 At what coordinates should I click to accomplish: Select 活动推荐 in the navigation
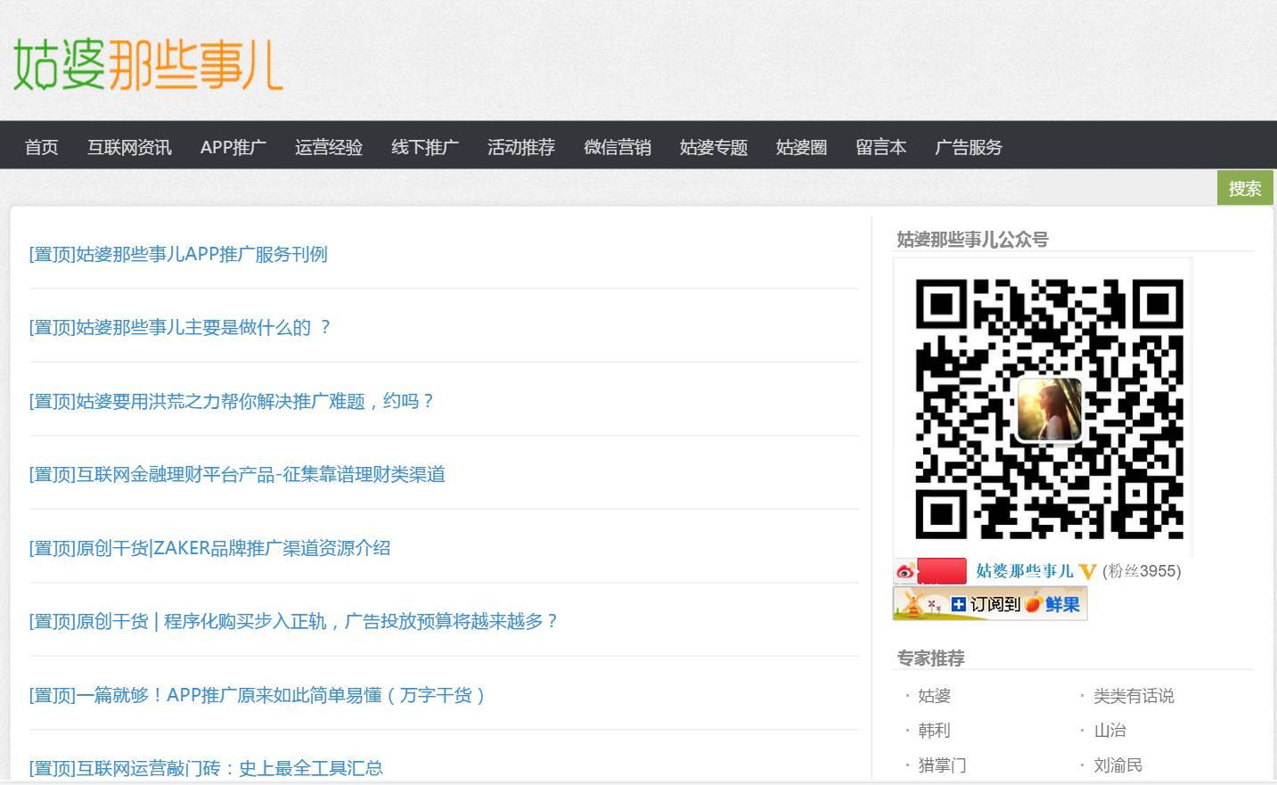tap(521, 147)
